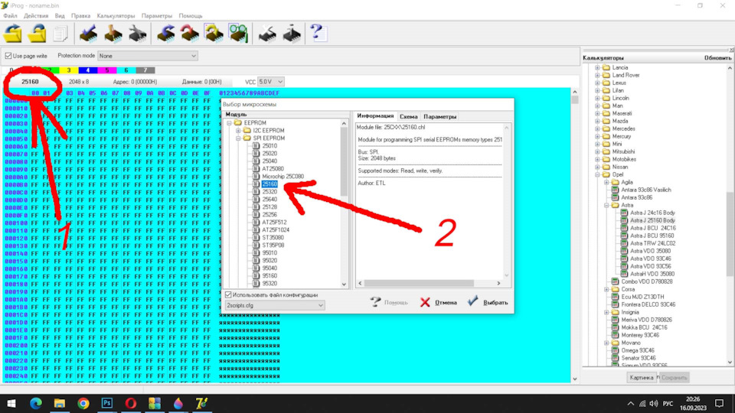Viewport: 735px width, 413px height.
Task: Open the Калькуляторы menu
Action: 116,16
